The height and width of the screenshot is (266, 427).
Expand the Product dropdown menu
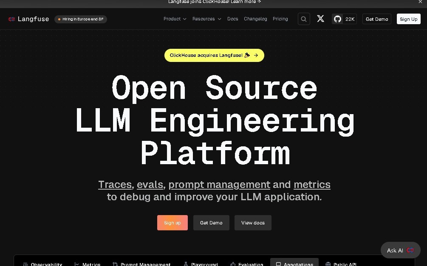click(175, 19)
